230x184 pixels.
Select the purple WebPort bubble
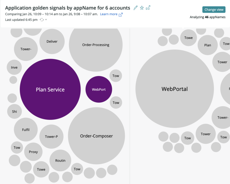(x=99, y=89)
